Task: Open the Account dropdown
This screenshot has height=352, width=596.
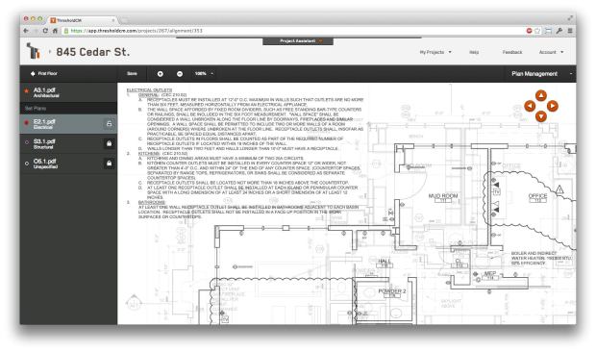Action: tap(551, 52)
